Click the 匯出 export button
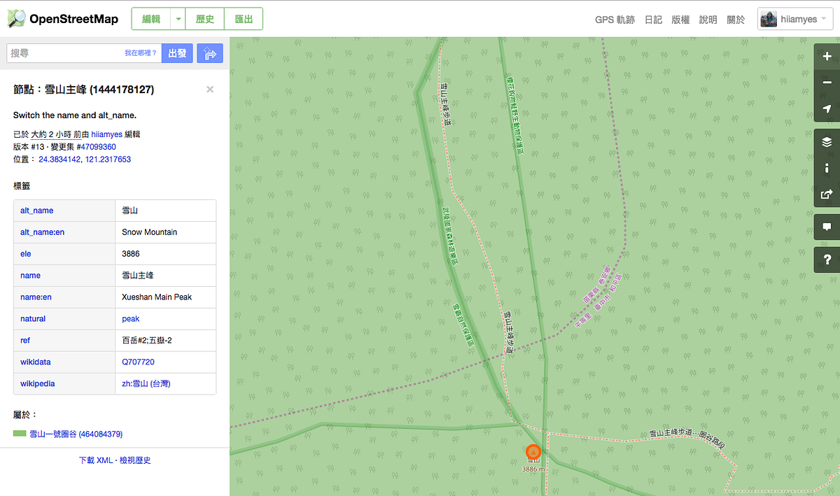840x496 pixels. click(243, 19)
